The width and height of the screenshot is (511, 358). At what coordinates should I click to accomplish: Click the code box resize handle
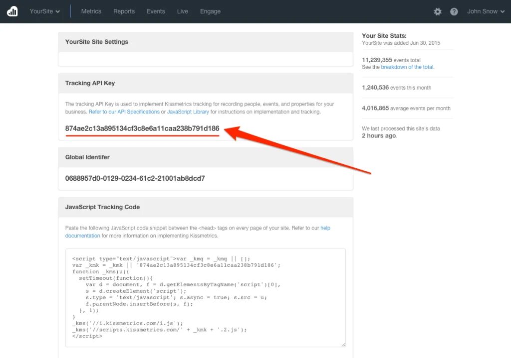tap(343, 345)
